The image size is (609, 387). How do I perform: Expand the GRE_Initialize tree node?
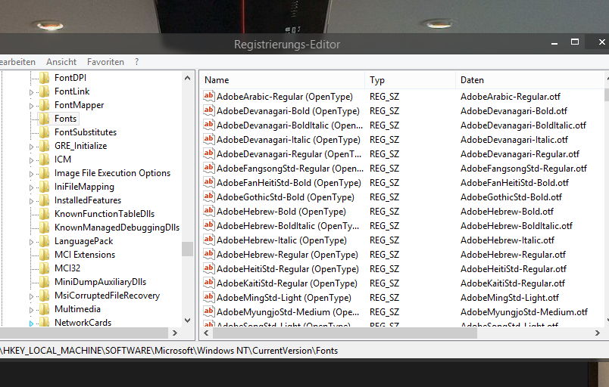pyautogui.click(x=32, y=147)
